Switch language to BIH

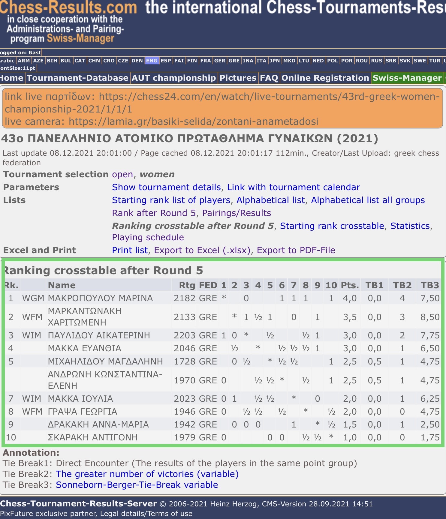point(52,61)
